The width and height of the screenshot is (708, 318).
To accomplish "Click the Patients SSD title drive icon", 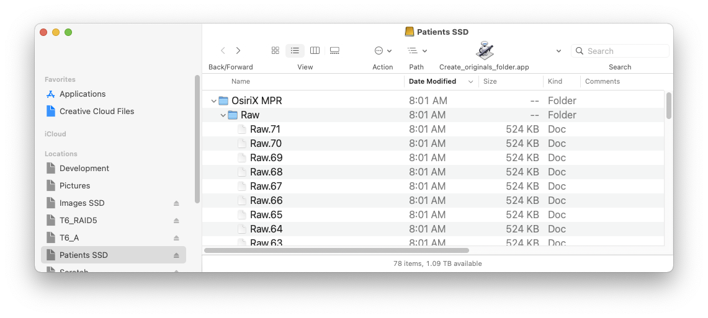I will pyautogui.click(x=409, y=32).
